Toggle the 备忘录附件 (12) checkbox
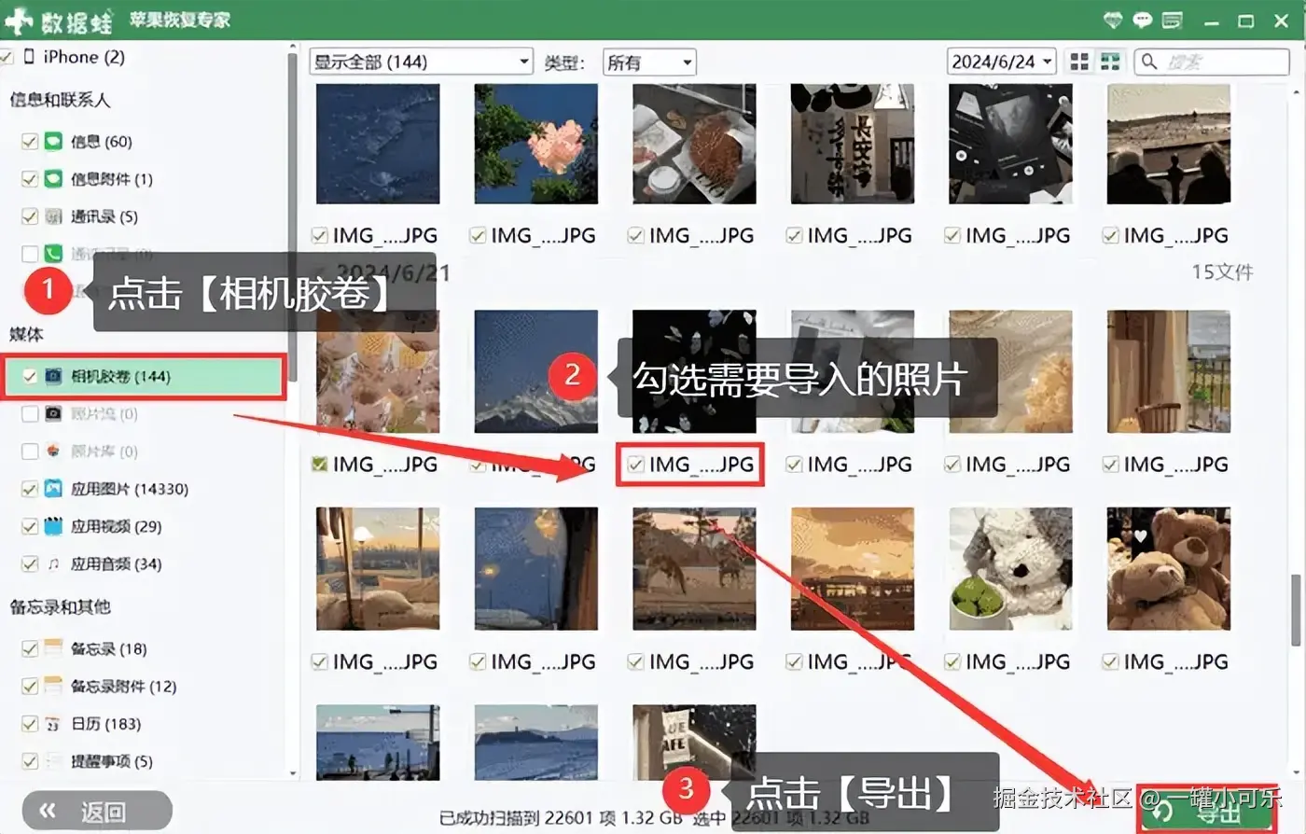This screenshot has height=834, width=1306. 29,686
